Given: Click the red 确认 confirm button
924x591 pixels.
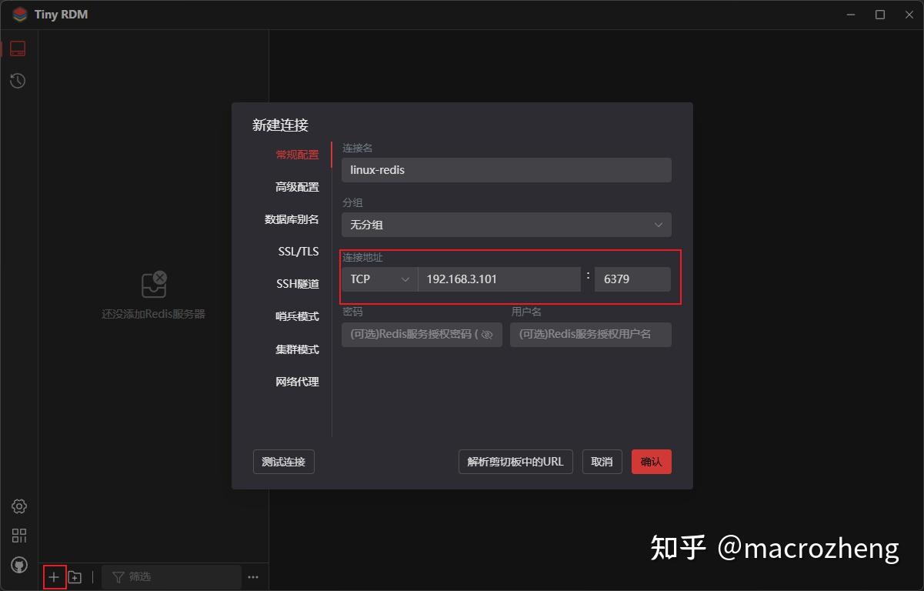Looking at the screenshot, I should pos(651,462).
